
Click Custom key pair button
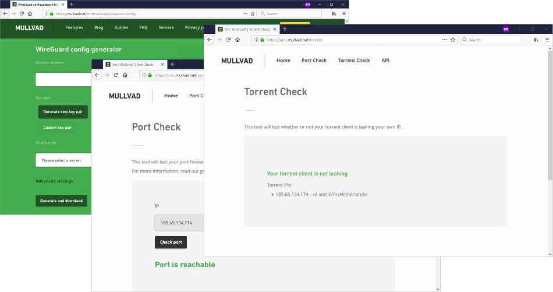(x=58, y=128)
